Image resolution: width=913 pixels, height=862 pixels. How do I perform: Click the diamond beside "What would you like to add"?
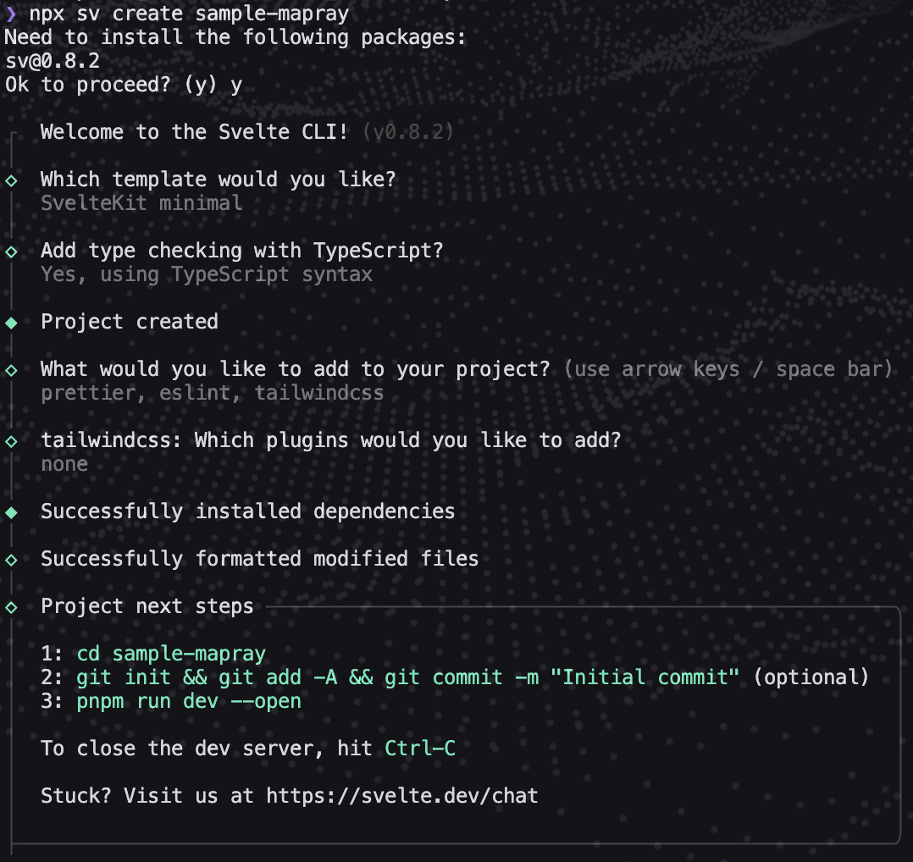[x=11, y=370]
